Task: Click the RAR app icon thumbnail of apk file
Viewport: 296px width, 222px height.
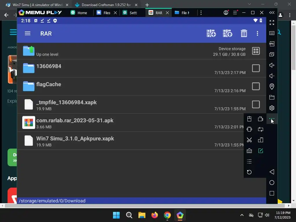Action: [x=29, y=123]
